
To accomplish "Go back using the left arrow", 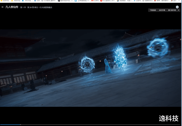I will pos(3,7).
